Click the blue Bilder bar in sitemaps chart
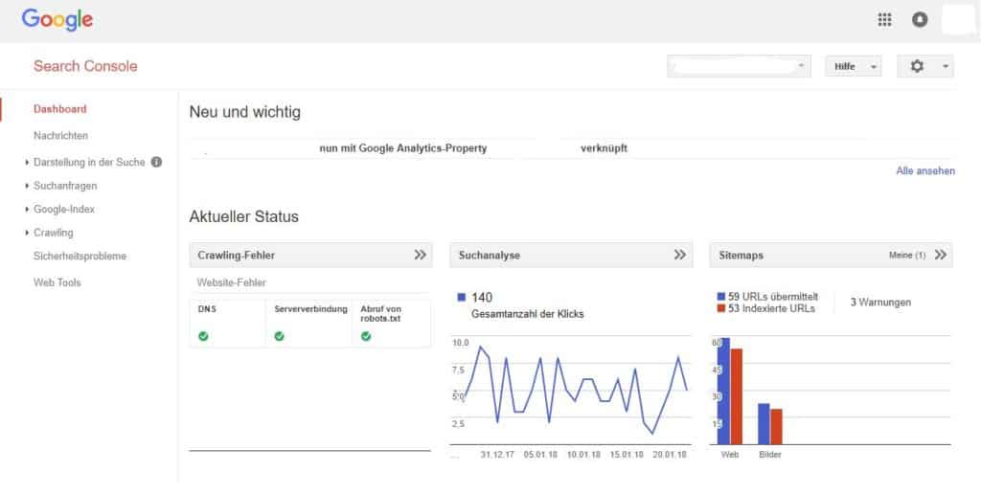 click(x=764, y=424)
